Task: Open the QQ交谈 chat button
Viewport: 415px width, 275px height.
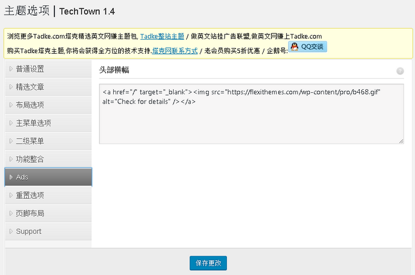Action: 308,47
